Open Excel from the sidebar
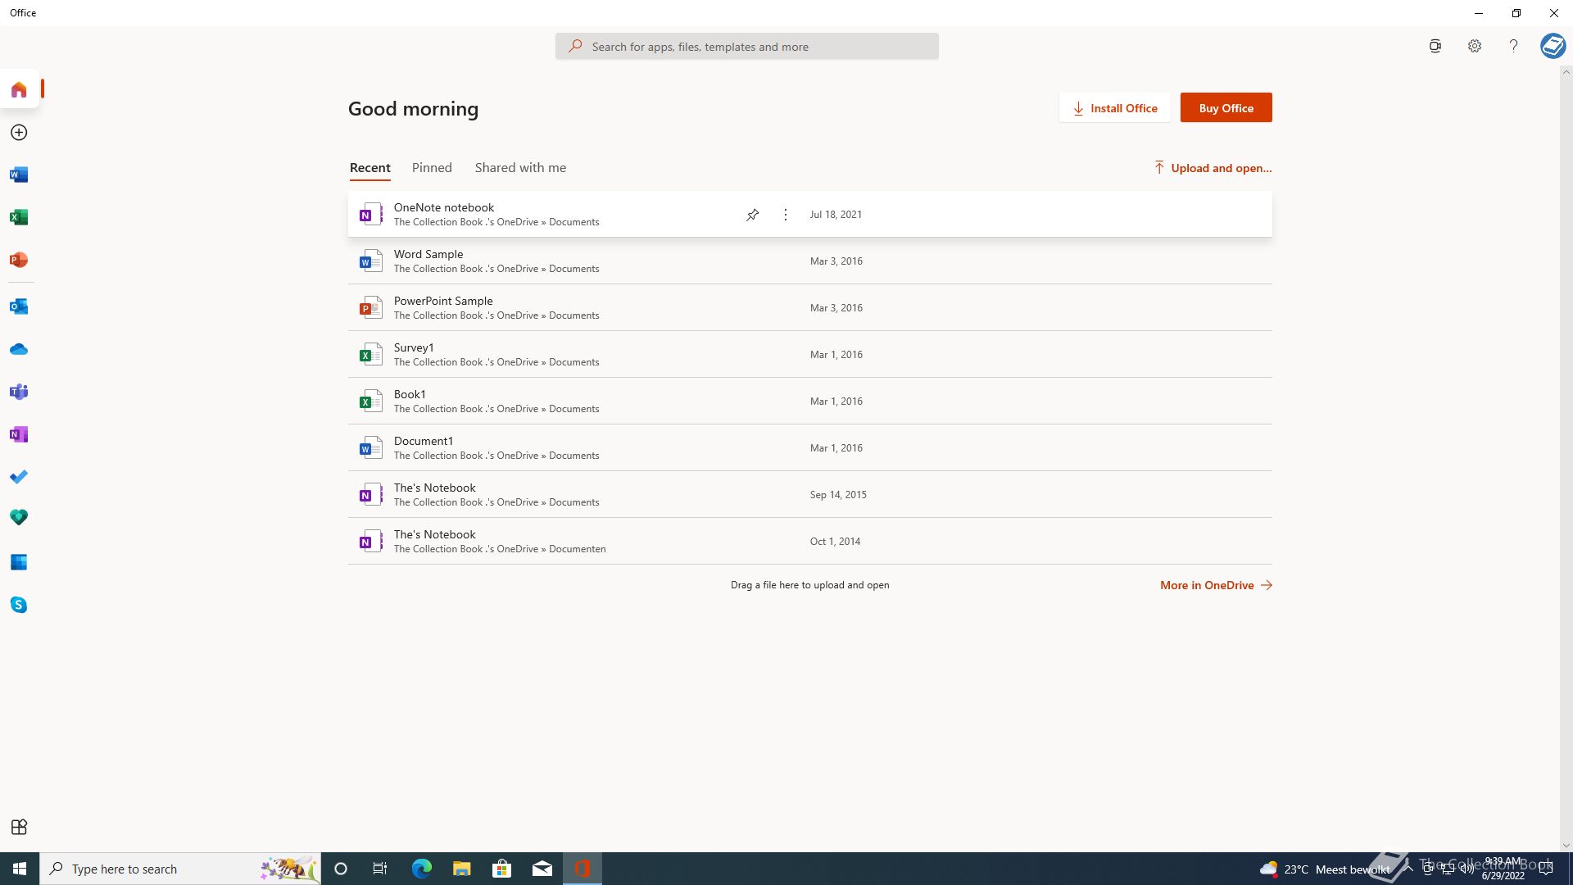 click(x=19, y=218)
